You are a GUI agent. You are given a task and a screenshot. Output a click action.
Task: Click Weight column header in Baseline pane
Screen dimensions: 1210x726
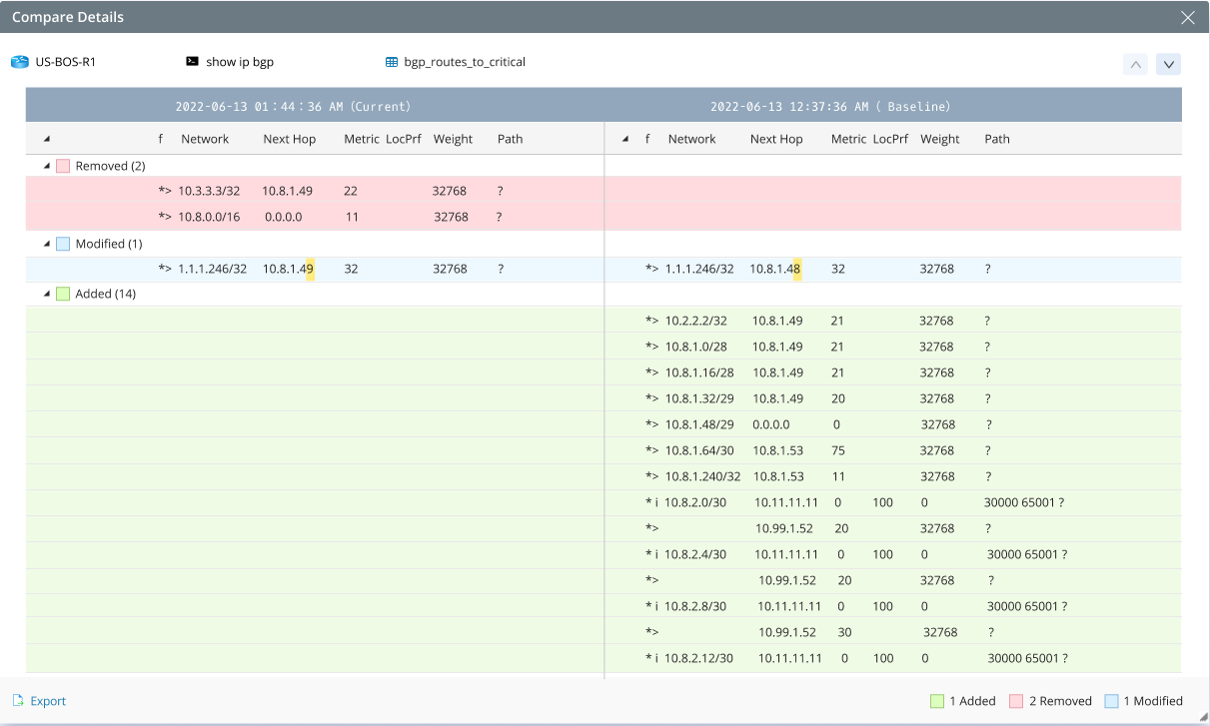[x=940, y=139]
